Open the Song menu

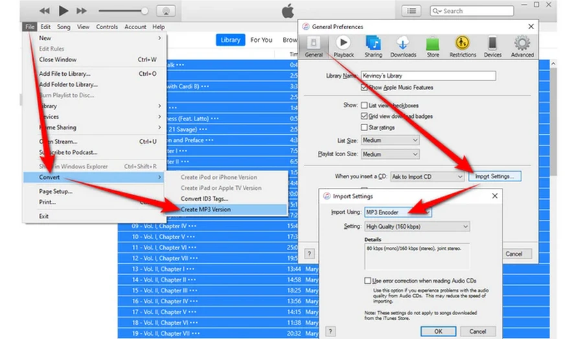(63, 27)
